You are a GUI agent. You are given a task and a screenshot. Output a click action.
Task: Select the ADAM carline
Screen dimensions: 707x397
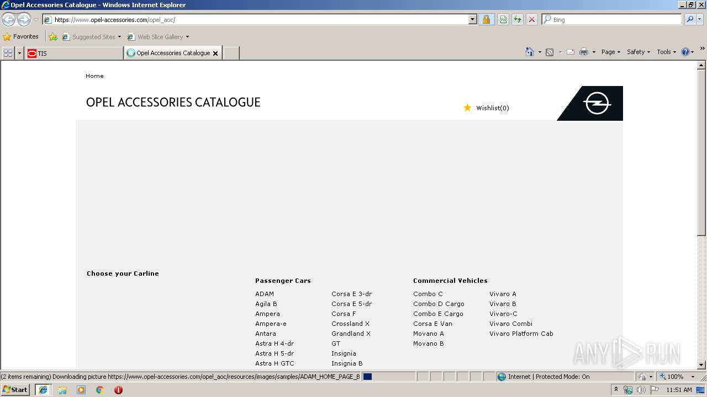[x=265, y=294]
